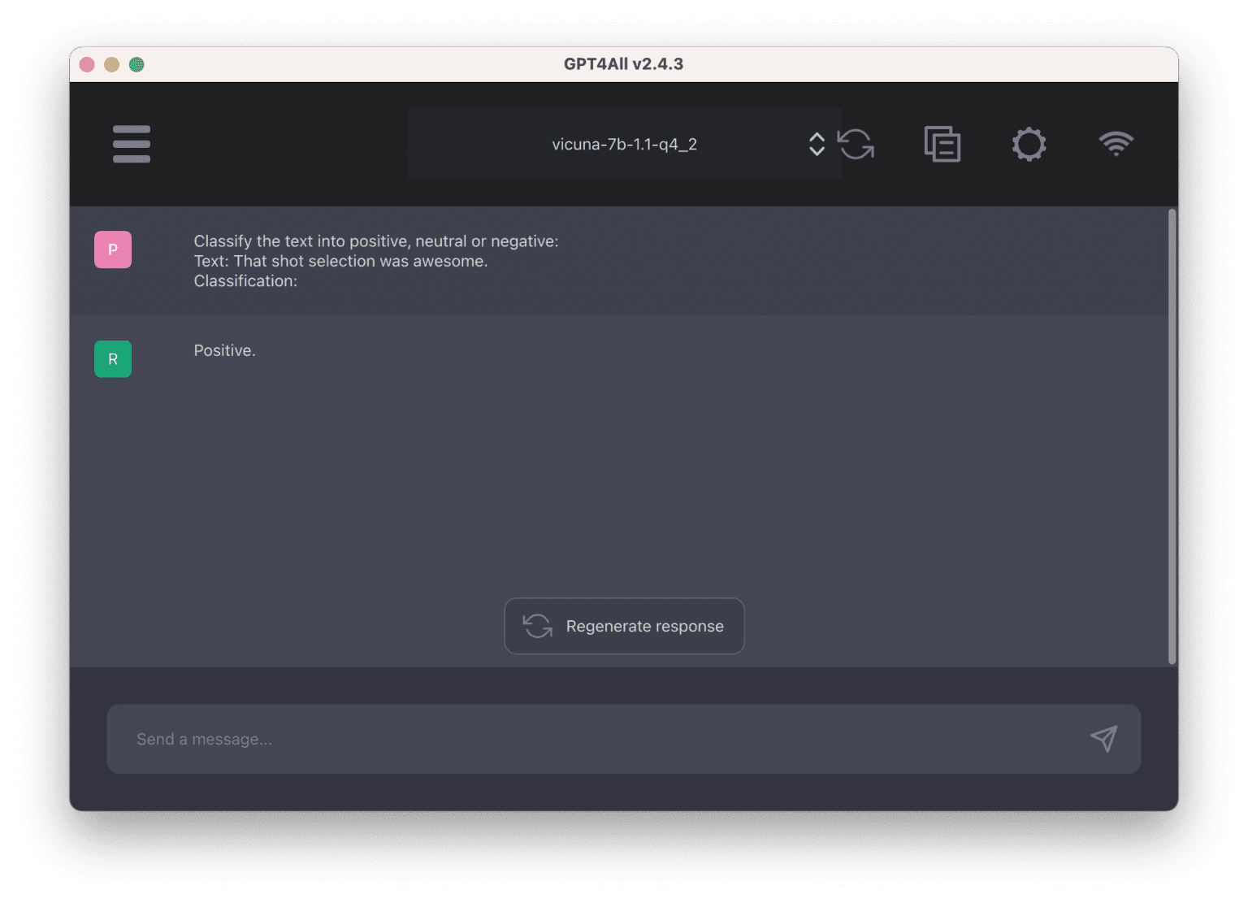Click the green R response avatar

point(113,359)
